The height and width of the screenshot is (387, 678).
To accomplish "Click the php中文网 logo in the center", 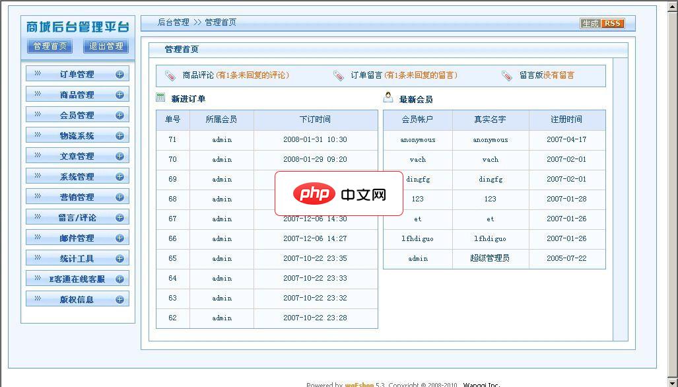I will (x=339, y=194).
